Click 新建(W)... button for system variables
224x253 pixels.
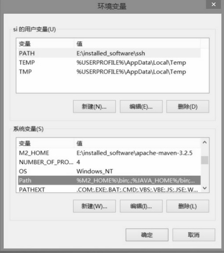tap(94, 206)
